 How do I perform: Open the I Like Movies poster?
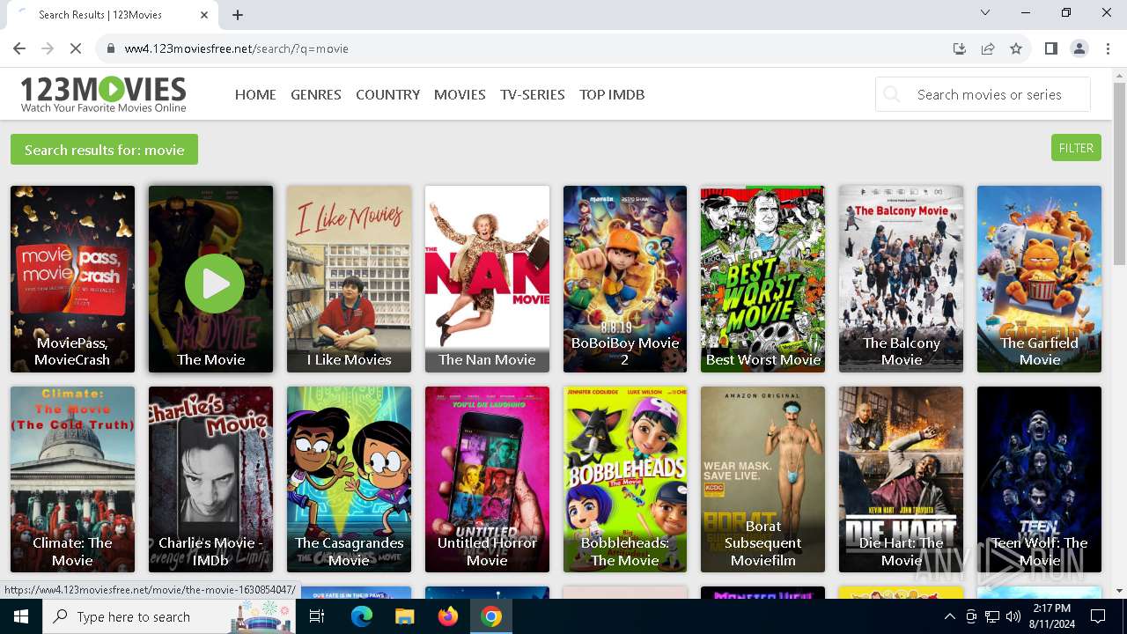tap(349, 279)
